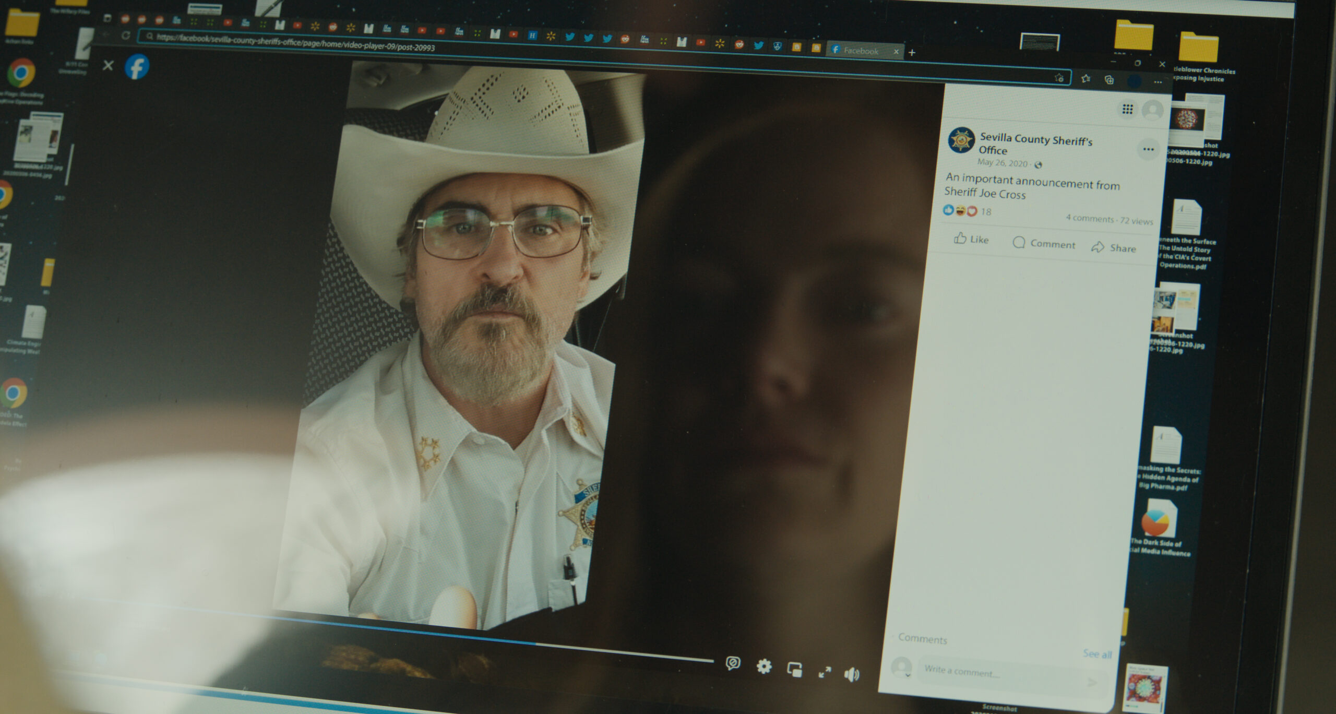Image resolution: width=1336 pixels, height=714 pixels.
Task: Open video player settings gear
Action: click(x=764, y=666)
